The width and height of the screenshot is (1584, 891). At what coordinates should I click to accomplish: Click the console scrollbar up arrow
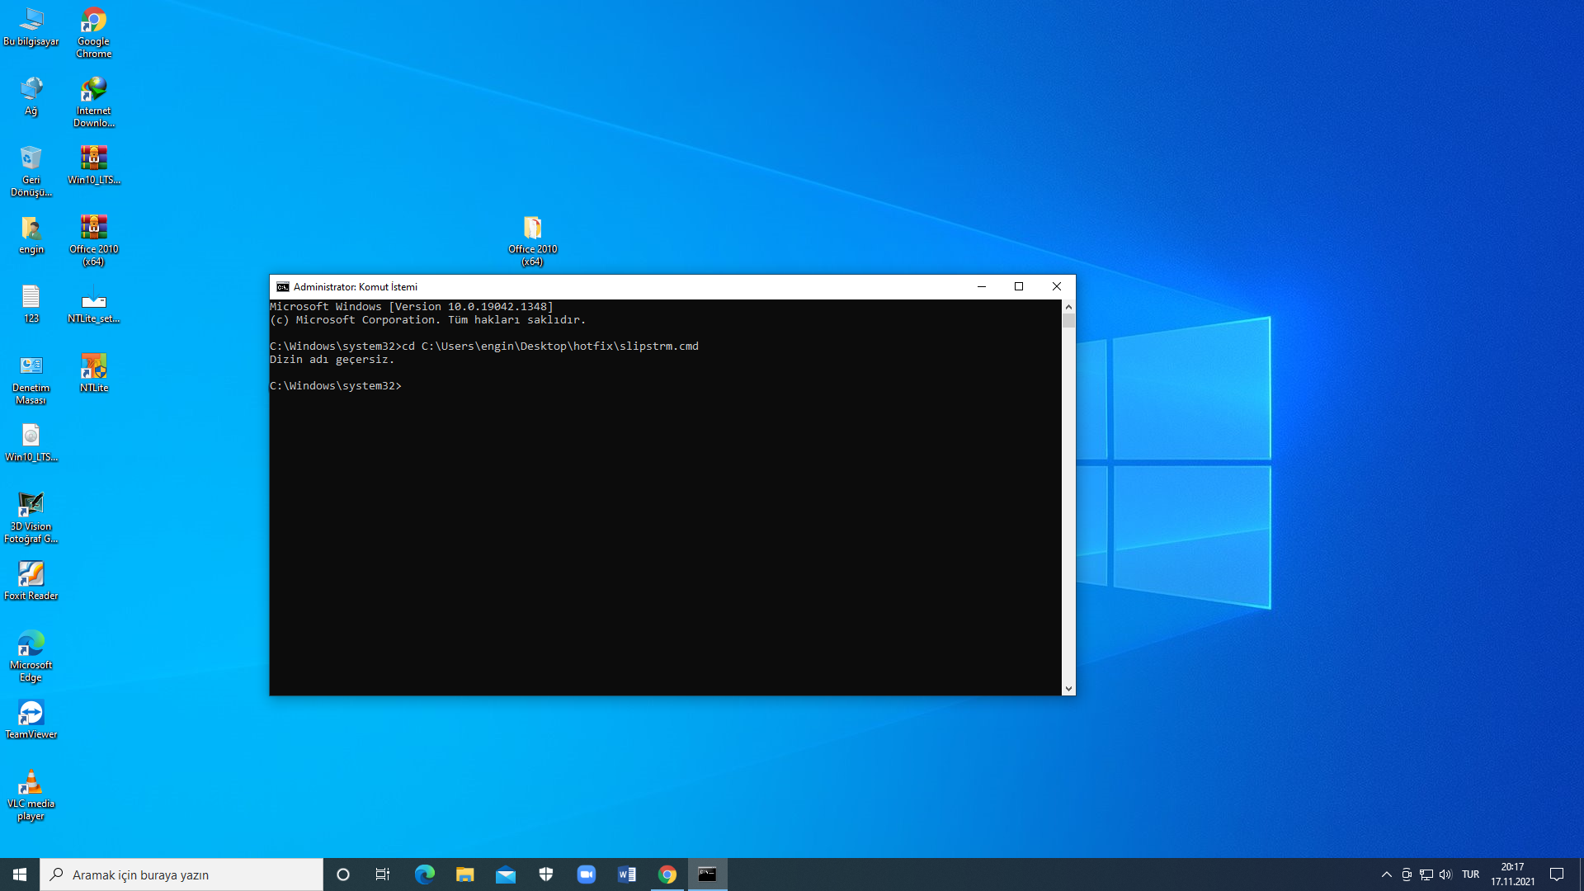[x=1068, y=307]
